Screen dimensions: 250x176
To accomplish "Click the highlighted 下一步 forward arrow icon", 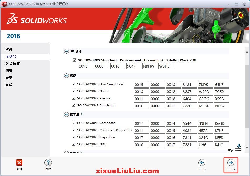I will [231, 162].
